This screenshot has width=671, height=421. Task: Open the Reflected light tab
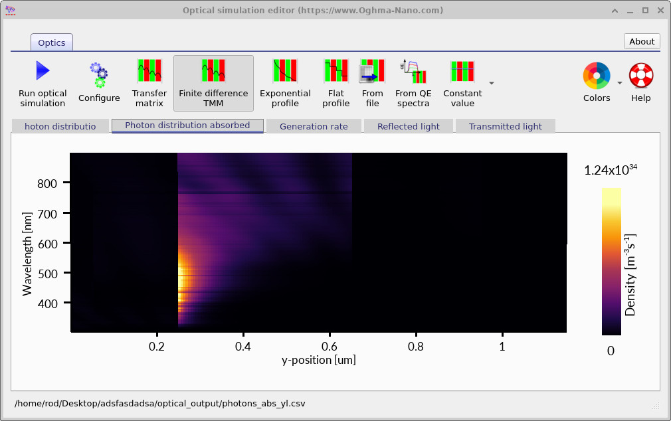pyautogui.click(x=409, y=126)
